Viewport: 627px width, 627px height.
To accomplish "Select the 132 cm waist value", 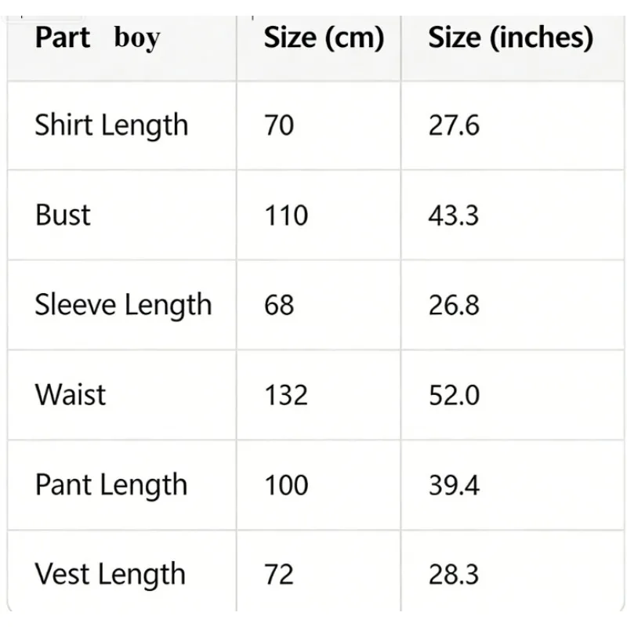I will (x=286, y=395).
